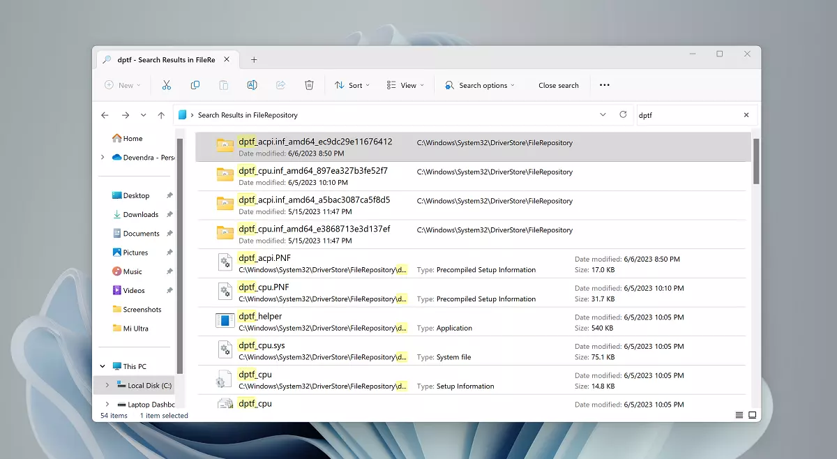The width and height of the screenshot is (837, 459).
Task: Open Documents in the sidebar
Action: click(141, 233)
